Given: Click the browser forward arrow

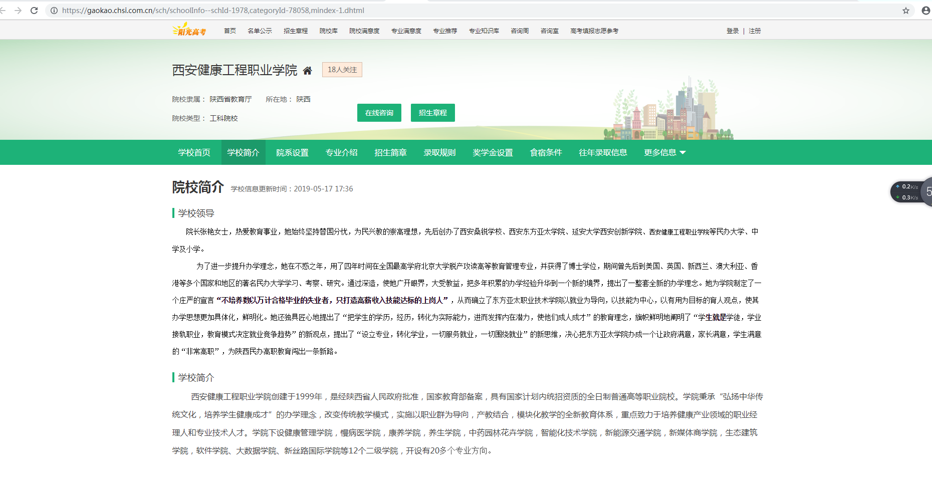Looking at the screenshot, I should [x=18, y=10].
